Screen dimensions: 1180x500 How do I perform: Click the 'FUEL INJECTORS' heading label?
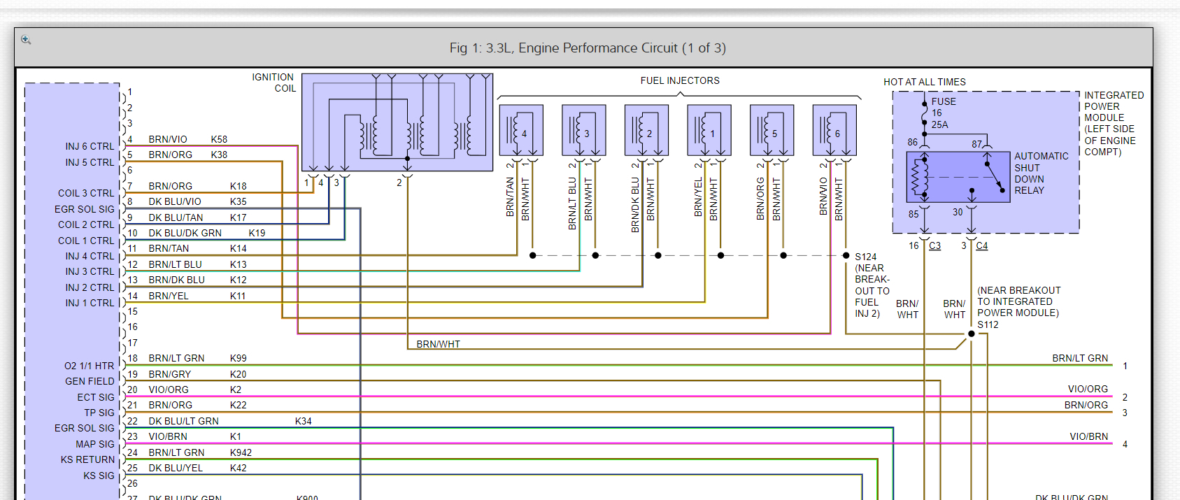tap(680, 81)
